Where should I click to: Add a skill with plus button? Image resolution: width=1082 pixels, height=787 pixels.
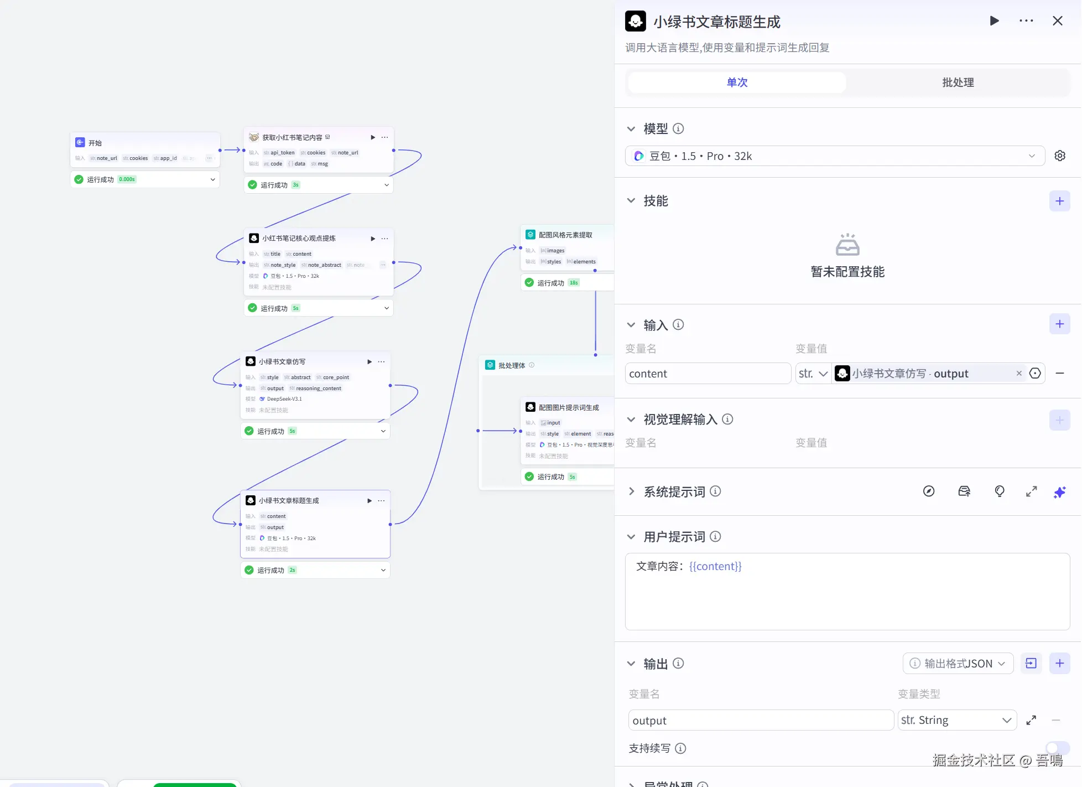[x=1059, y=201]
